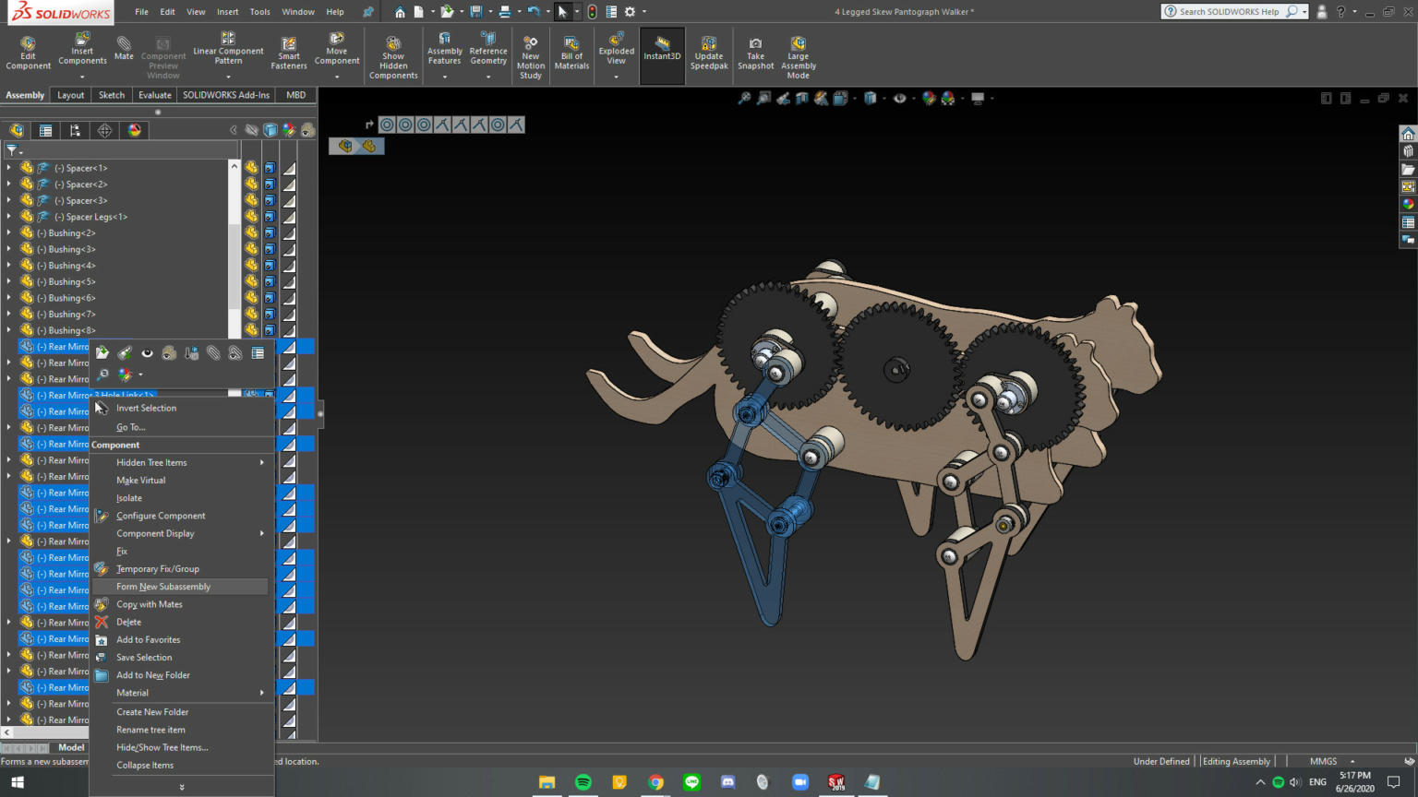Click Change Transparency icon
Screen dimensions: 1418x797
tap(169, 352)
